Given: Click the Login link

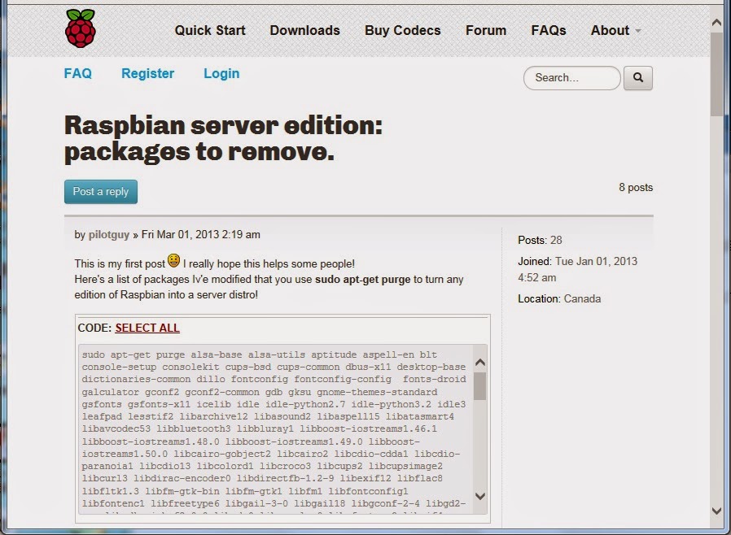Looking at the screenshot, I should [221, 73].
